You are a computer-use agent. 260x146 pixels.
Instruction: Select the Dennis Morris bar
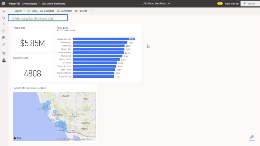click(x=96, y=60)
